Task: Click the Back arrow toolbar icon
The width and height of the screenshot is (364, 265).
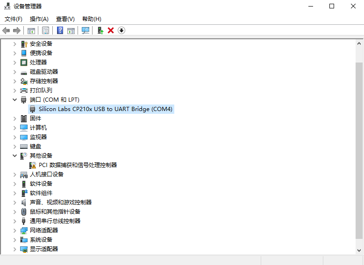Action: pos(6,30)
